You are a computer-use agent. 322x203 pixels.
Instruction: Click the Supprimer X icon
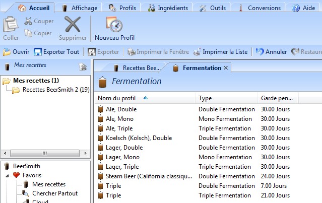tap(73, 24)
